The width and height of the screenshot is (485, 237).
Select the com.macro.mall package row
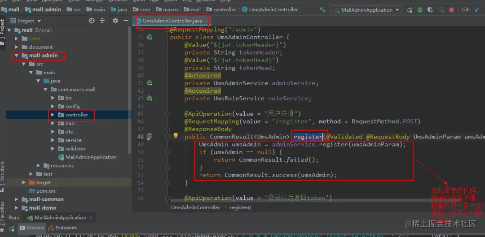[69, 90]
